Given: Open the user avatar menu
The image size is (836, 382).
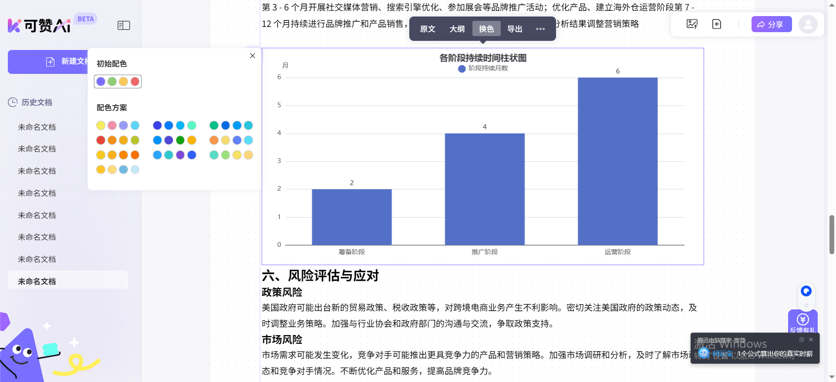Looking at the screenshot, I should pyautogui.click(x=808, y=24).
